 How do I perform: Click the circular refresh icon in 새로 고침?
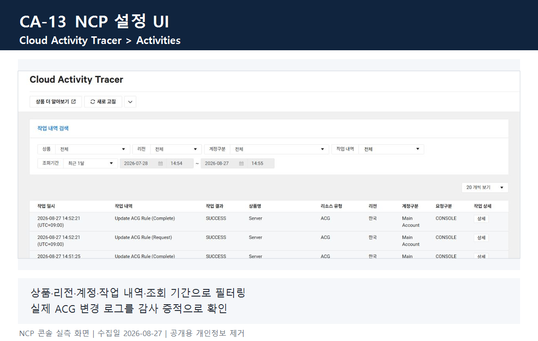coord(93,102)
